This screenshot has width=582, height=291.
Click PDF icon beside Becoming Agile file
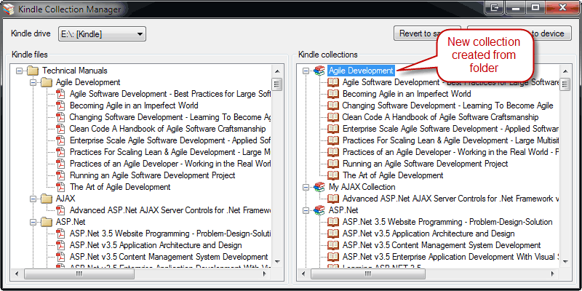point(60,105)
